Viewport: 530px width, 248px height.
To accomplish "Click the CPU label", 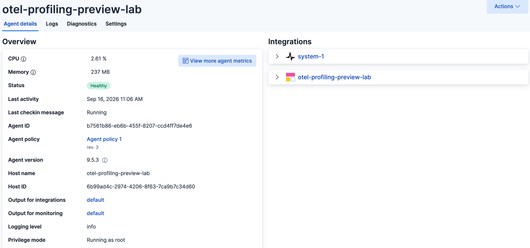I will coord(14,59).
